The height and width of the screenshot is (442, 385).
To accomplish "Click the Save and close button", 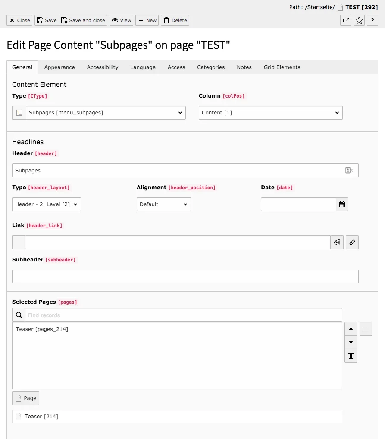I will pyautogui.click(x=83, y=20).
